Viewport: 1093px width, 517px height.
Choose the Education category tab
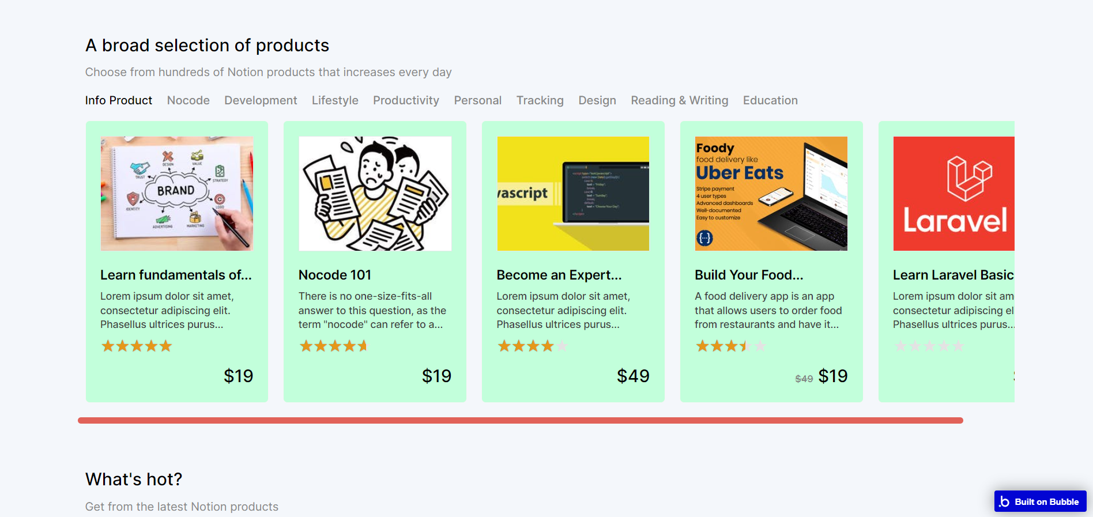(770, 100)
